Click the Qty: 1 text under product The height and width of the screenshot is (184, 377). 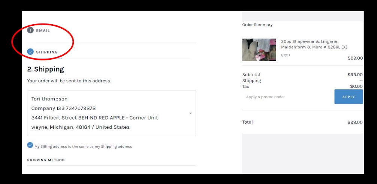pos(286,55)
